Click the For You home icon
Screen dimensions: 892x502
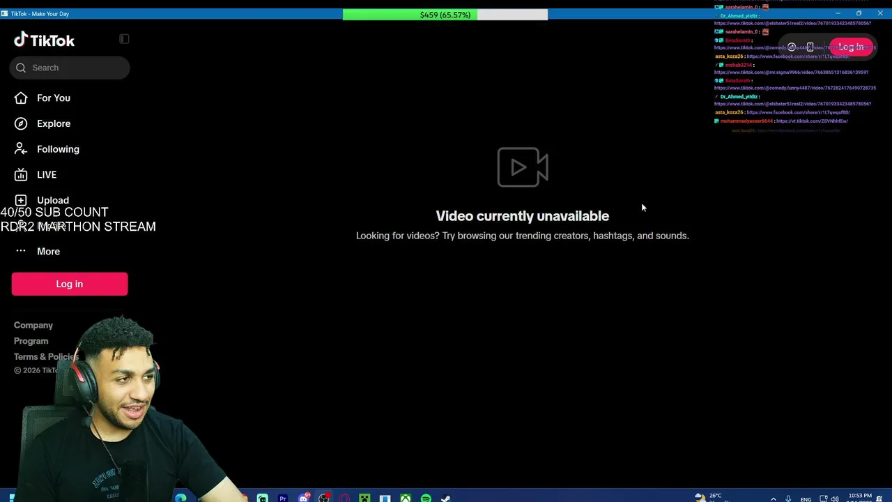pyautogui.click(x=21, y=98)
